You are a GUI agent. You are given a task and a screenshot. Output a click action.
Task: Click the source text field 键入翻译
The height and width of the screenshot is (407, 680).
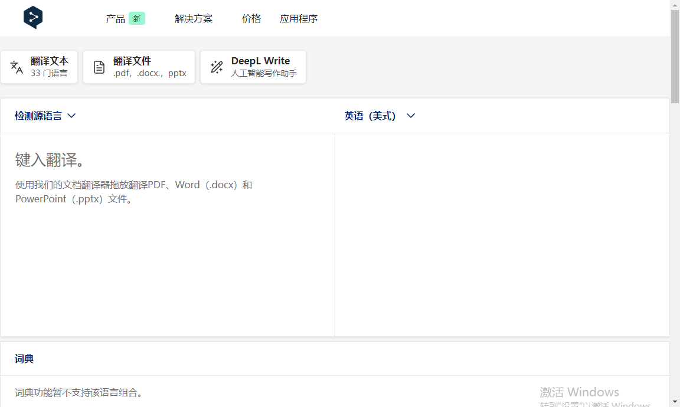click(x=168, y=235)
